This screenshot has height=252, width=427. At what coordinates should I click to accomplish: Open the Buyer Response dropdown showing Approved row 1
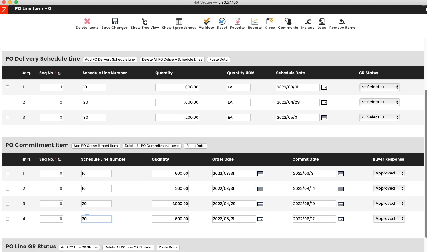point(389,173)
